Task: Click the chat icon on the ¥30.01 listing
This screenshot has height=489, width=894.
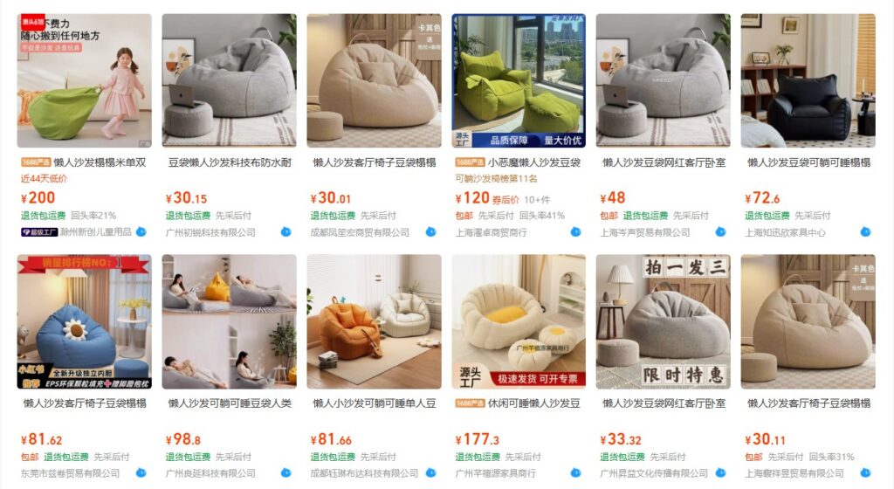Action: (431, 232)
